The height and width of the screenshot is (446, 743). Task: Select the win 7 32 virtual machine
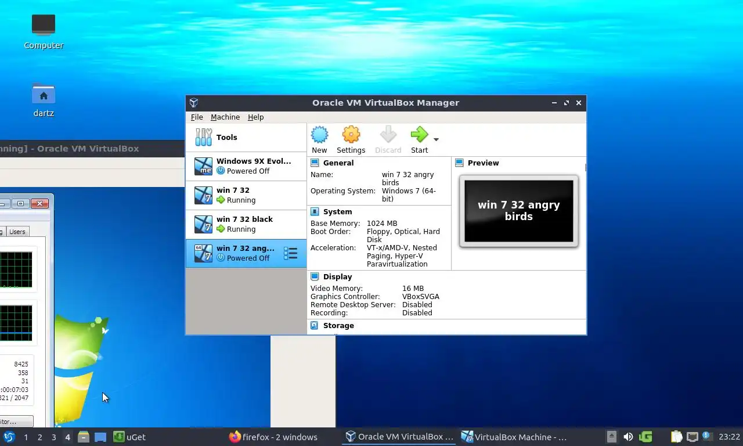(x=246, y=196)
